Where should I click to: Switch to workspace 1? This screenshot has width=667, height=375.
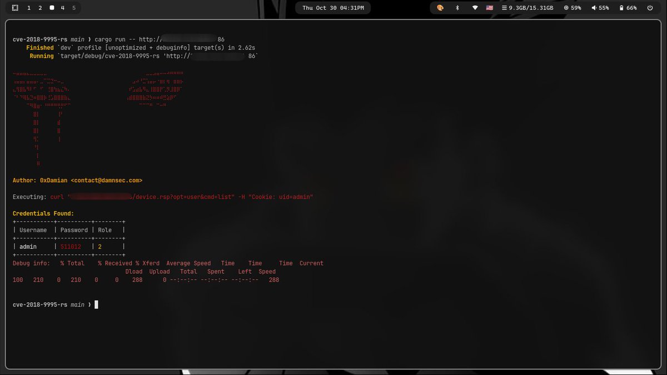click(29, 8)
